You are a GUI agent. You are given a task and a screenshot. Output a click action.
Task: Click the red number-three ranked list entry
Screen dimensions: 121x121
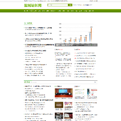coord(85,58)
